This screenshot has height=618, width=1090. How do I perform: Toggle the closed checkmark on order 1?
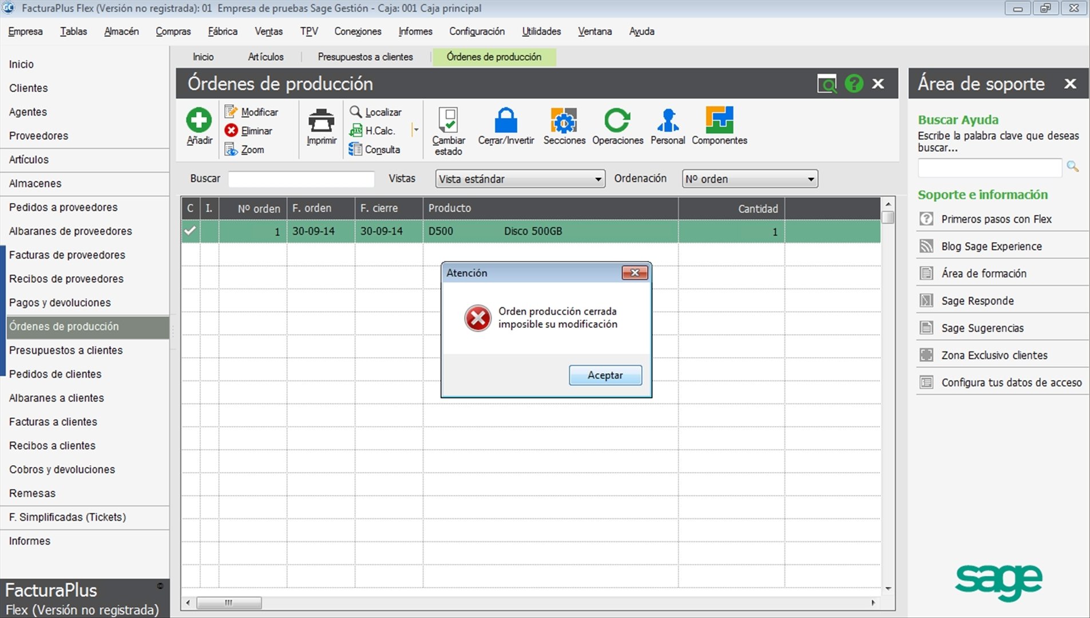point(190,231)
